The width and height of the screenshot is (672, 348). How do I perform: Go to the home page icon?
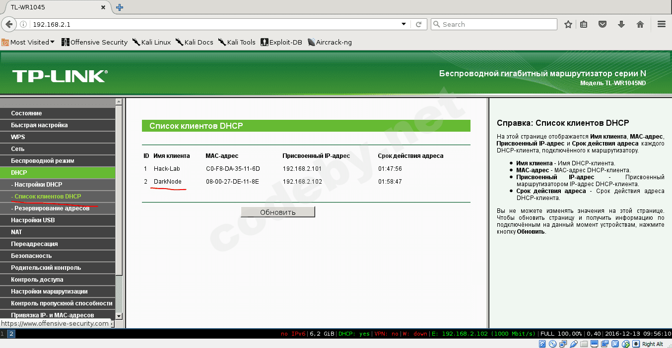tap(640, 24)
